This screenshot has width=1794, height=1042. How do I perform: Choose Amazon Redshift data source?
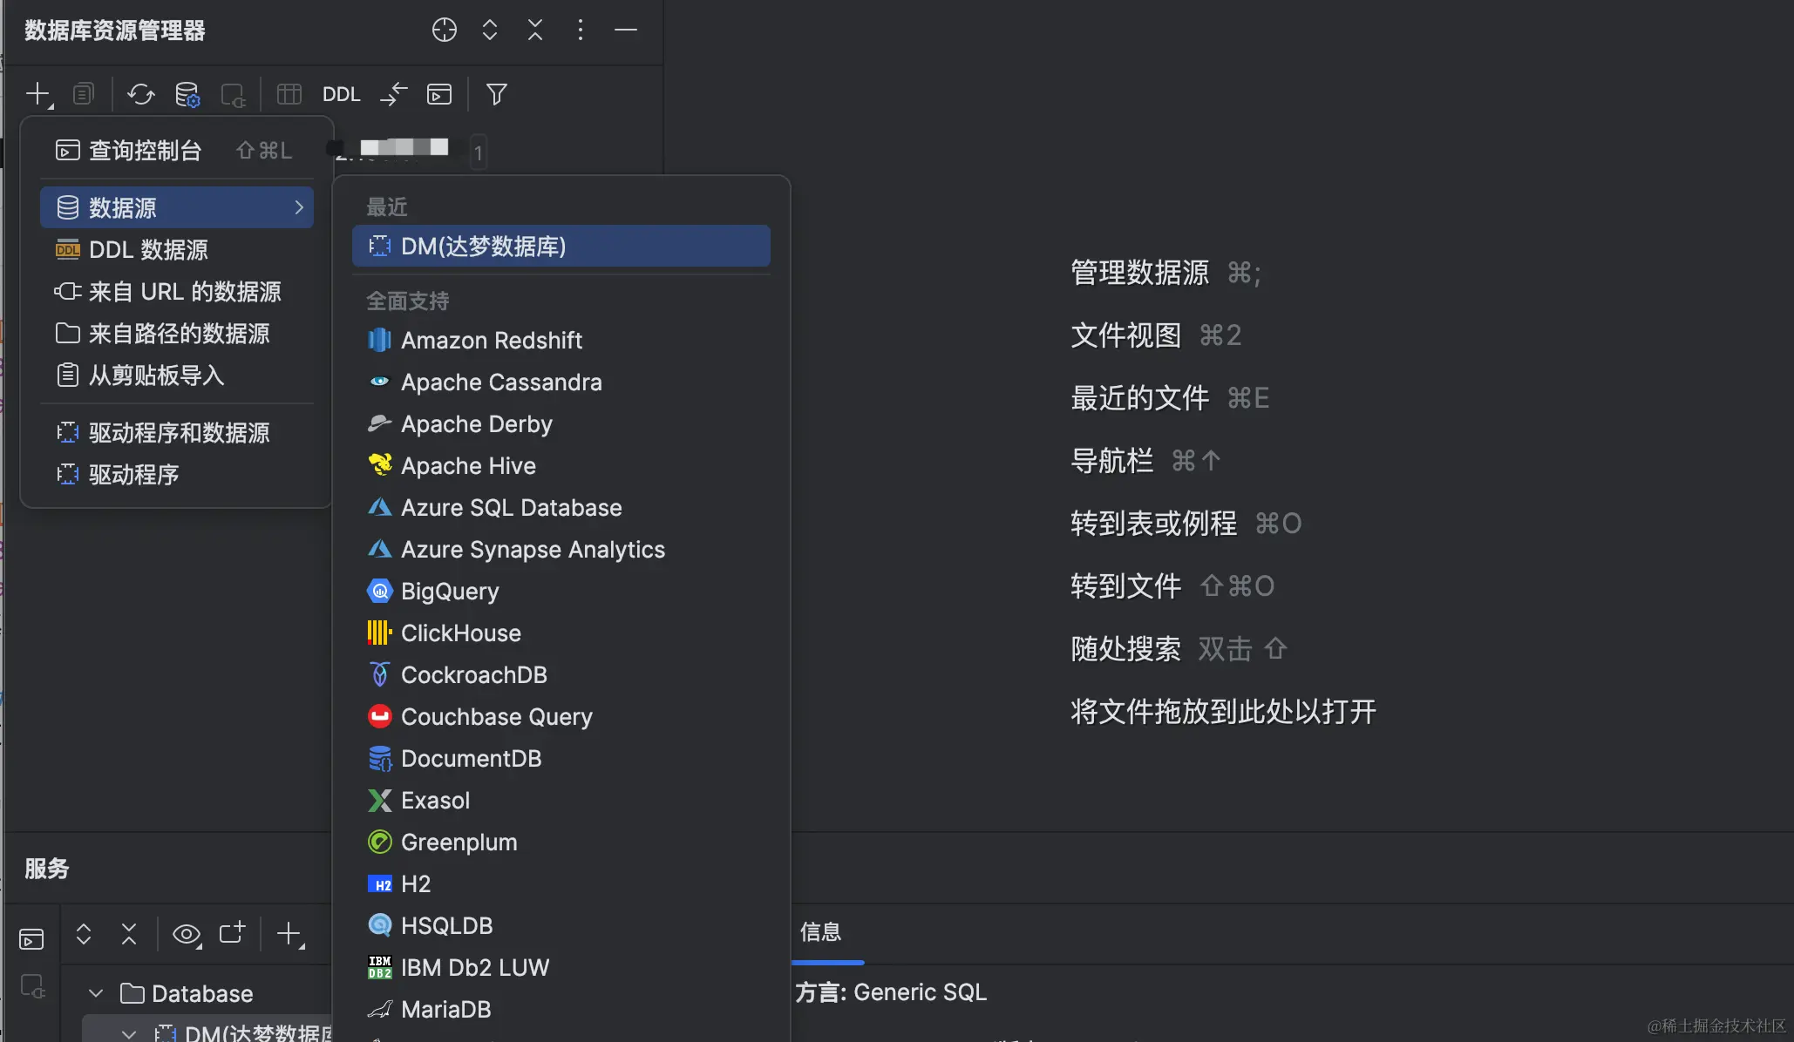(x=561, y=341)
